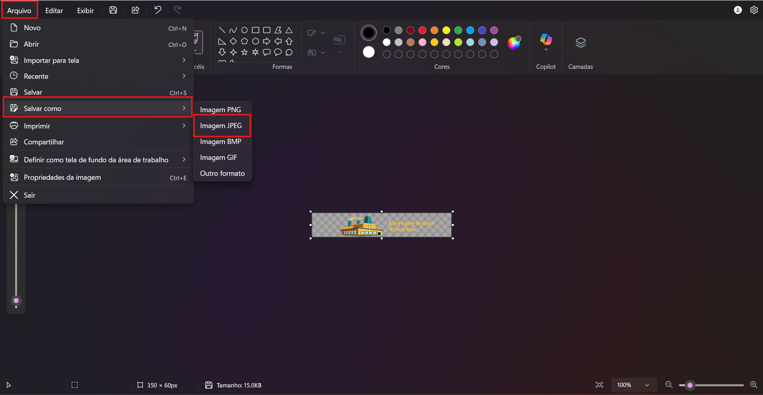Open Paint settings gear
Screen dimensions: 763x395
click(754, 10)
